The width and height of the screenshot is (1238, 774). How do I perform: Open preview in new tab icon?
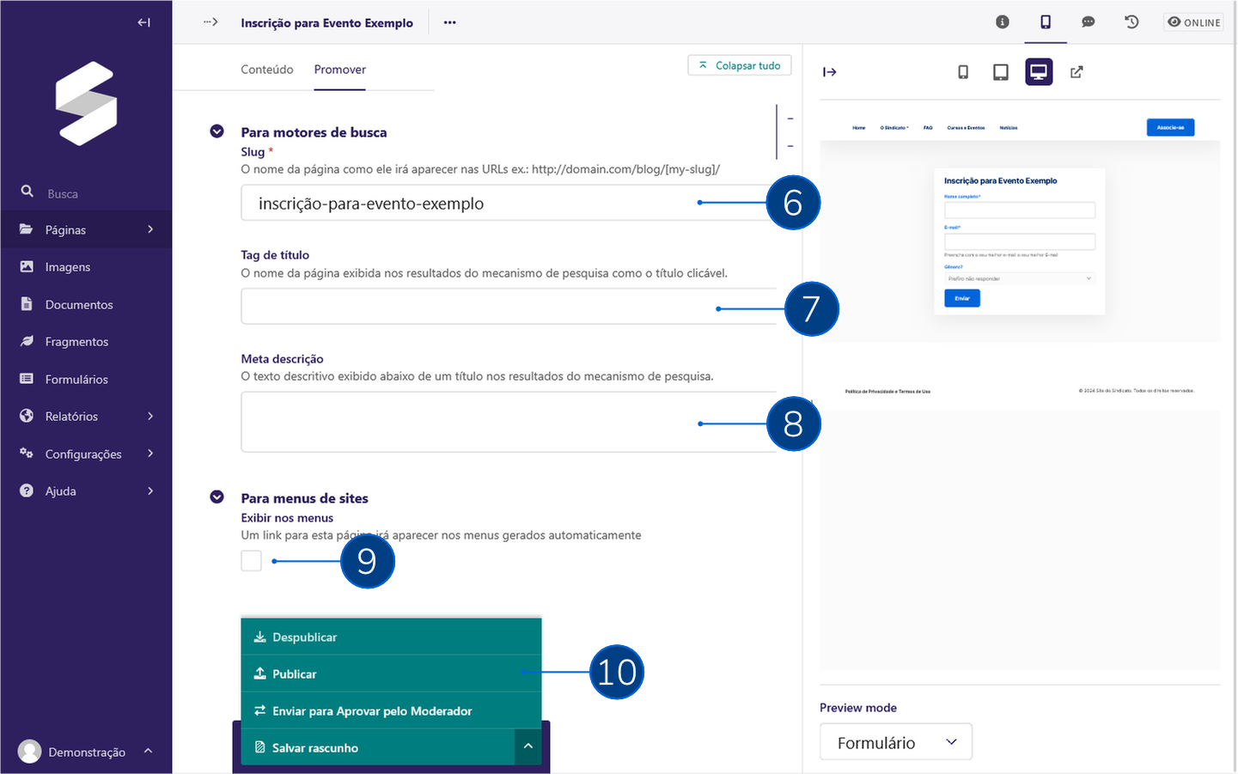coord(1076,72)
